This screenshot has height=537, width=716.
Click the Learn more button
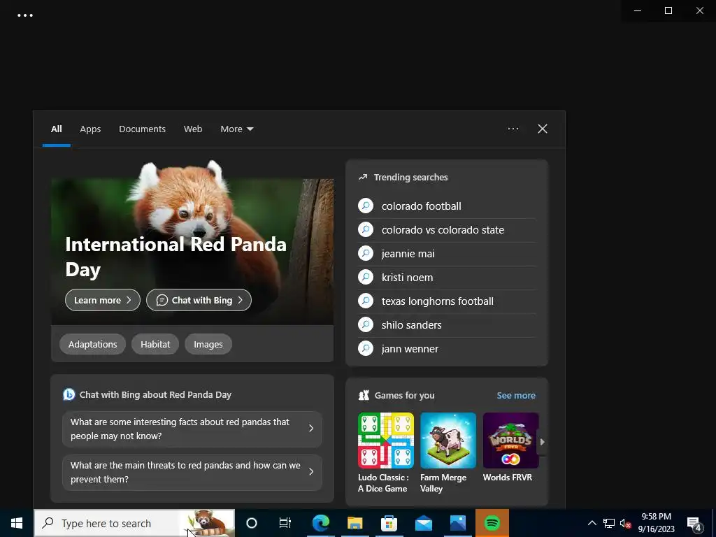click(102, 300)
